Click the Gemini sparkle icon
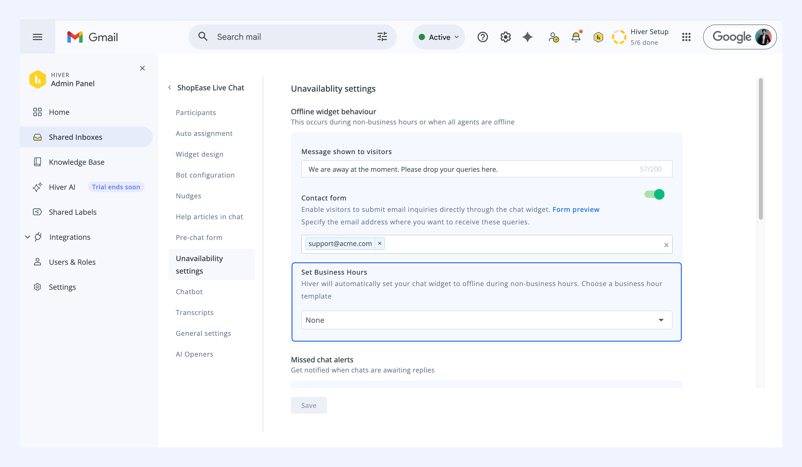Image resolution: width=802 pixels, height=467 pixels. 527,37
